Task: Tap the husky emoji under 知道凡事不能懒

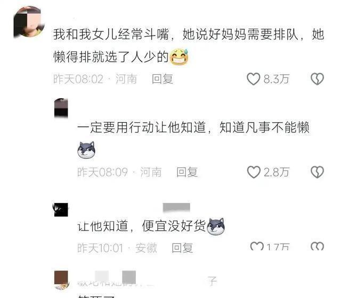Action: 86,150
